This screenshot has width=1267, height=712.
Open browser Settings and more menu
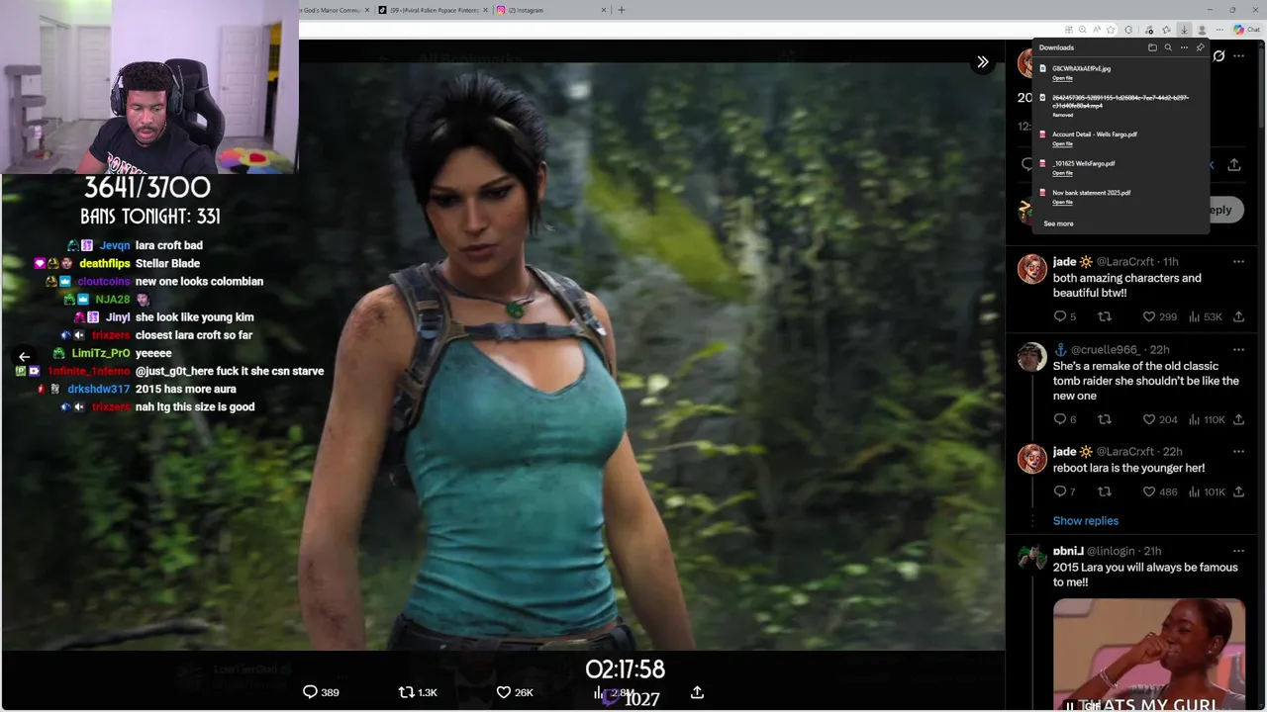point(1219,30)
